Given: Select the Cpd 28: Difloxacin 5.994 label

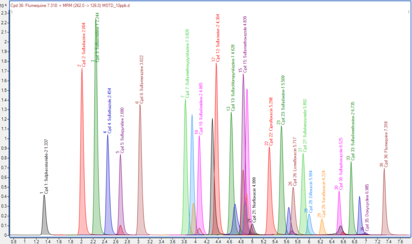Looking at the screenshot, I should click(x=311, y=192).
